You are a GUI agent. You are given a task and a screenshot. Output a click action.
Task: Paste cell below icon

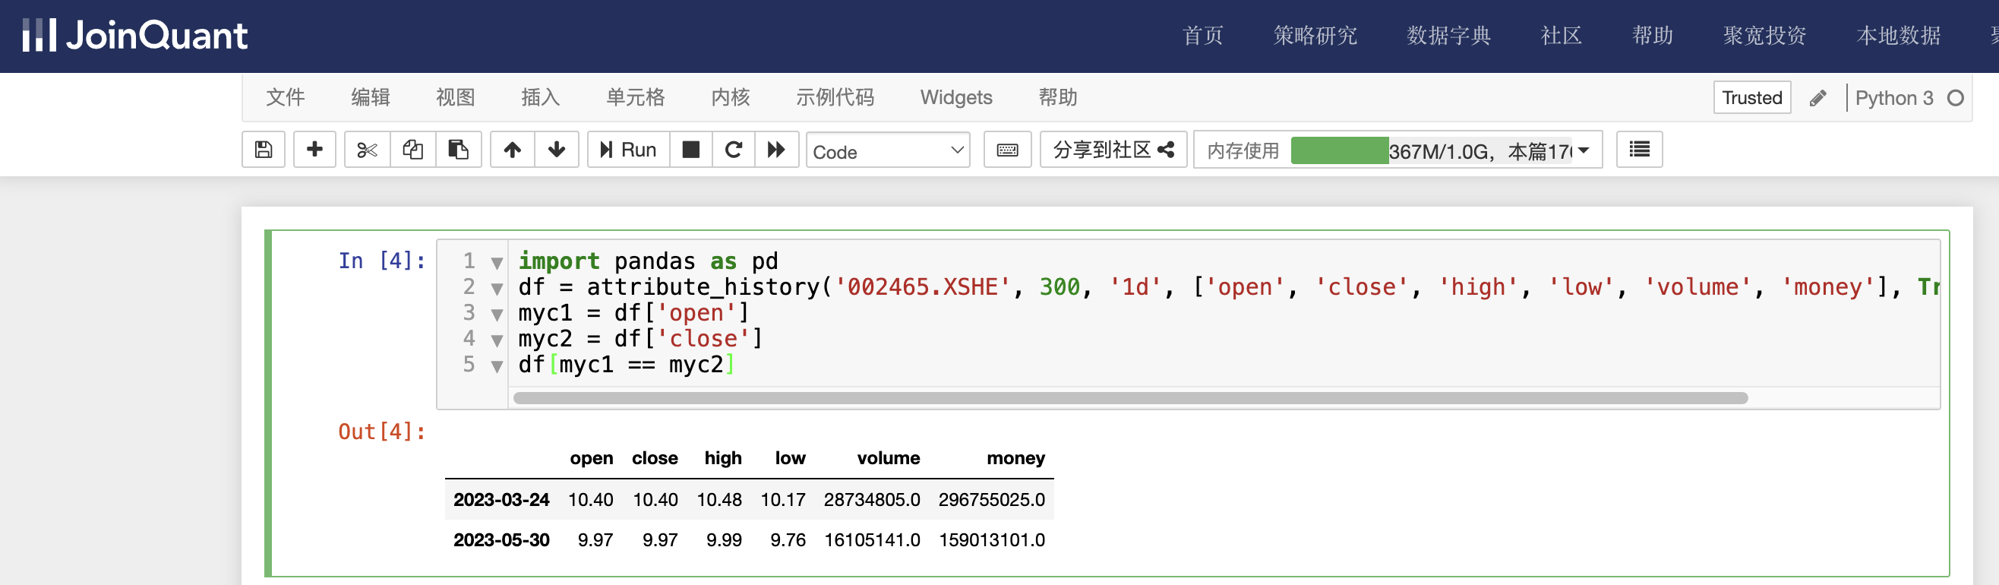(459, 149)
